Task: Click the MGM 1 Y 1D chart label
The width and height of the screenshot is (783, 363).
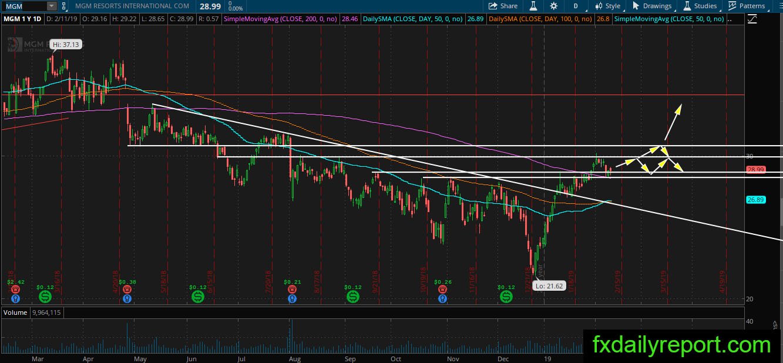Action: click(x=22, y=19)
